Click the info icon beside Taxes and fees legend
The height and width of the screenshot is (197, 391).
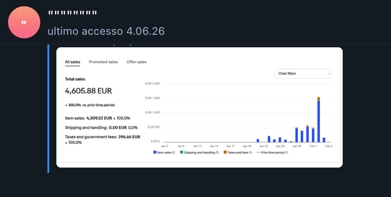250,152
